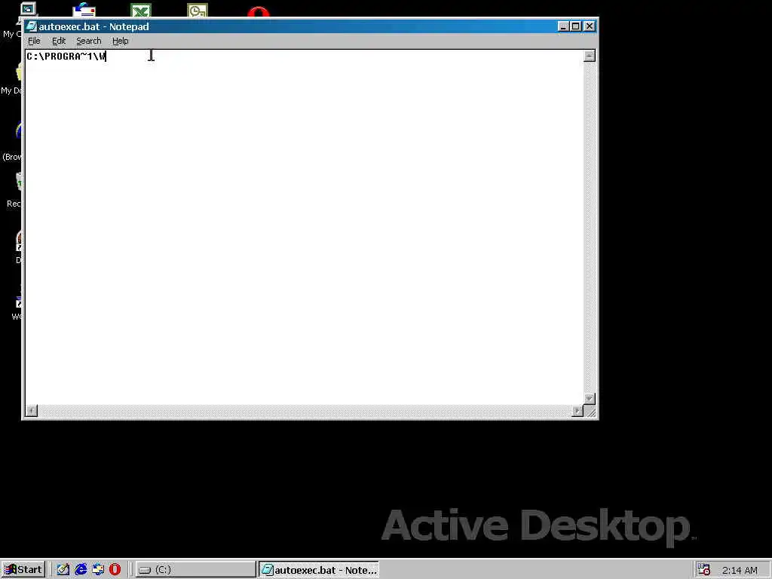The width and height of the screenshot is (772, 579).
Task: Select the Opera desktop icon at top
Action: click(x=259, y=11)
